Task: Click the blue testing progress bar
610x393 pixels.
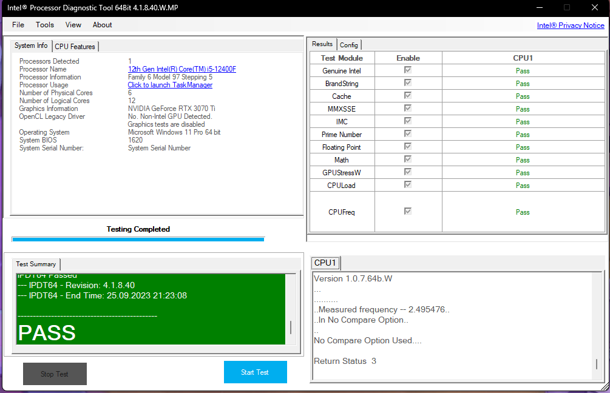Action: pyautogui.click(x=138, y=240)
